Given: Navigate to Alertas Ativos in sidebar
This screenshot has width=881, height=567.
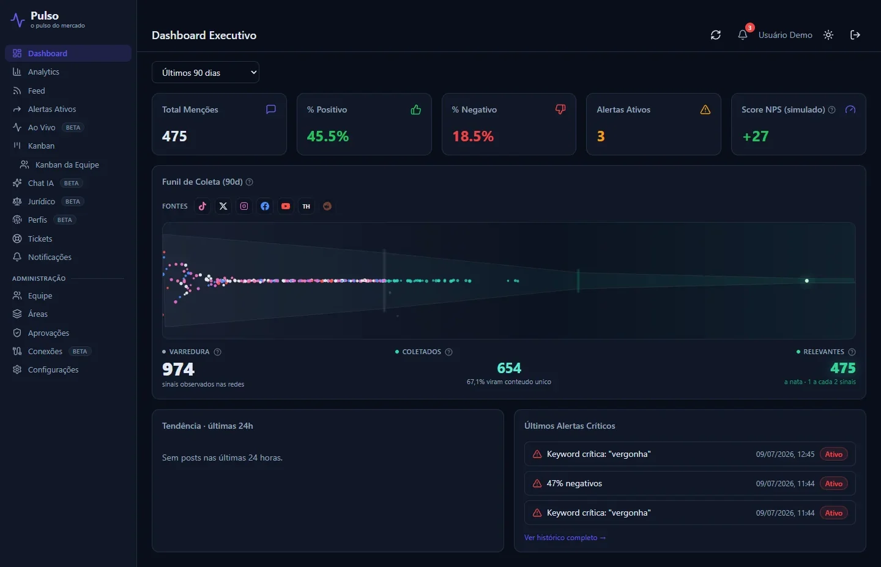Looking at the screenshot, I should [x=68, y=109].
